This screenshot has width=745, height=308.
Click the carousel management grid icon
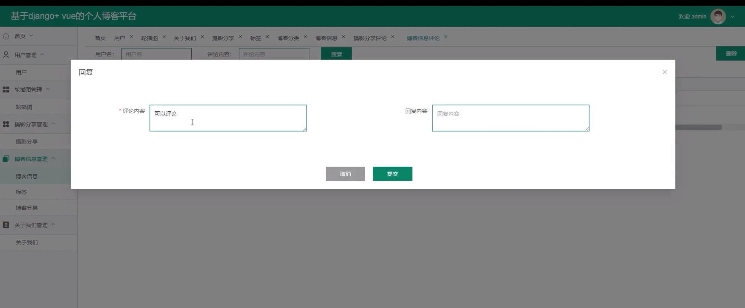click(x=6, y=90)
